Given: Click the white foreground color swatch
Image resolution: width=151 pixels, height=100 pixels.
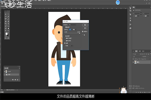Looking at the screenshot, I should (x=6, y=34).
